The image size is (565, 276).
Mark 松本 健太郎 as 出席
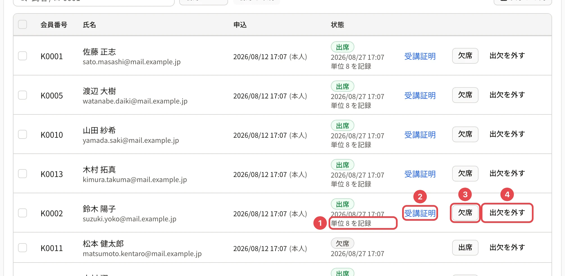[x=465, y=248]
